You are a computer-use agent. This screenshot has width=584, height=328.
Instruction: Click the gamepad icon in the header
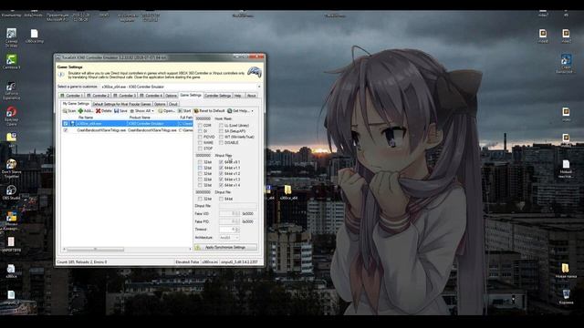tap(255, 72)
